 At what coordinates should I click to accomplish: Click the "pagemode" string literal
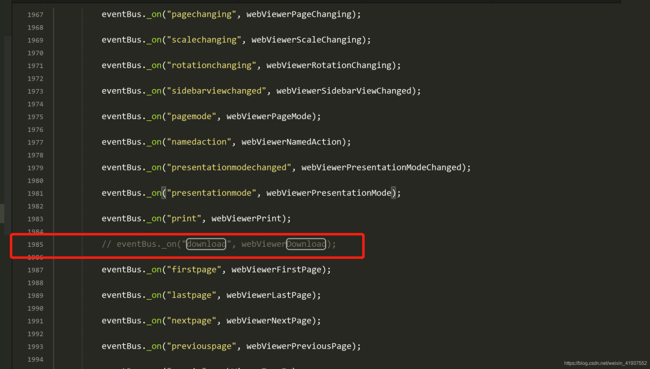(x=191, y=117)
